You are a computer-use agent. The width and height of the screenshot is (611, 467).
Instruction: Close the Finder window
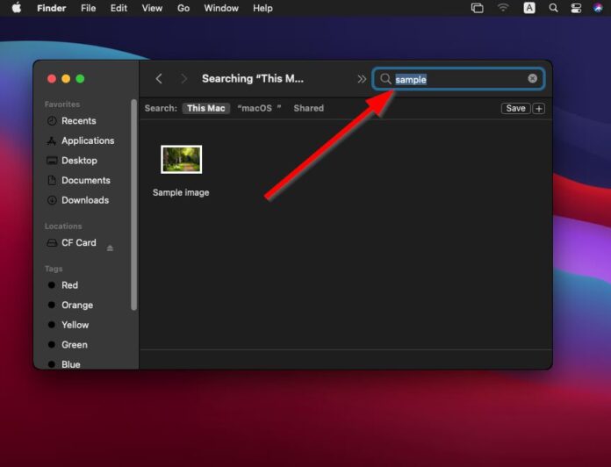[52, 79]
